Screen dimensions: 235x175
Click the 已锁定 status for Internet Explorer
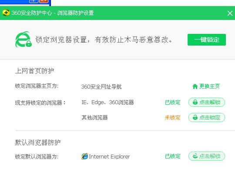click(x=172, y=156)
